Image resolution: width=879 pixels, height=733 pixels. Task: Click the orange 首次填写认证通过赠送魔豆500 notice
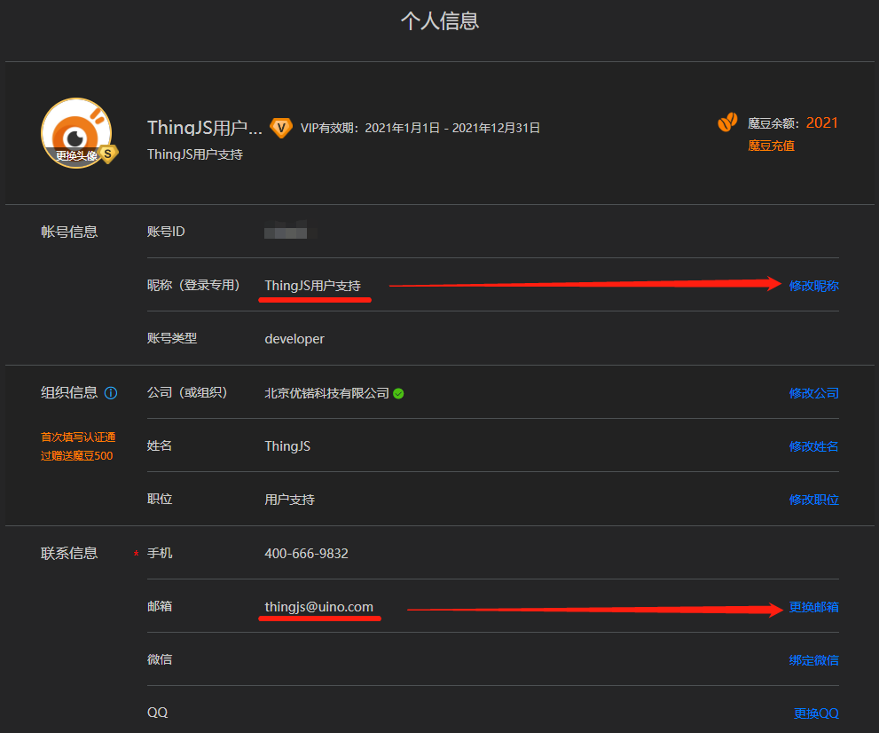pyautogui.click(x=78, y=446)
